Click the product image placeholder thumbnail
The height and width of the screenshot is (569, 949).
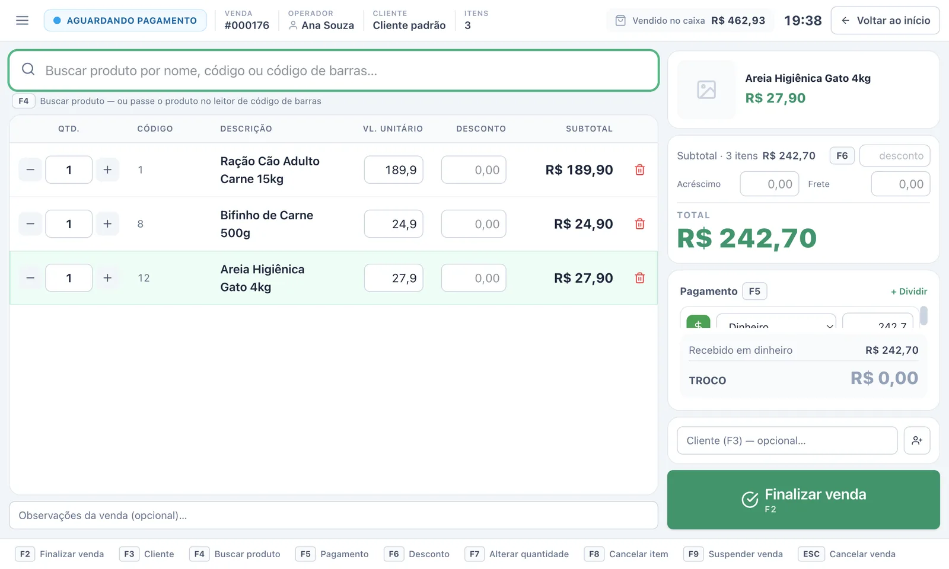706,89
